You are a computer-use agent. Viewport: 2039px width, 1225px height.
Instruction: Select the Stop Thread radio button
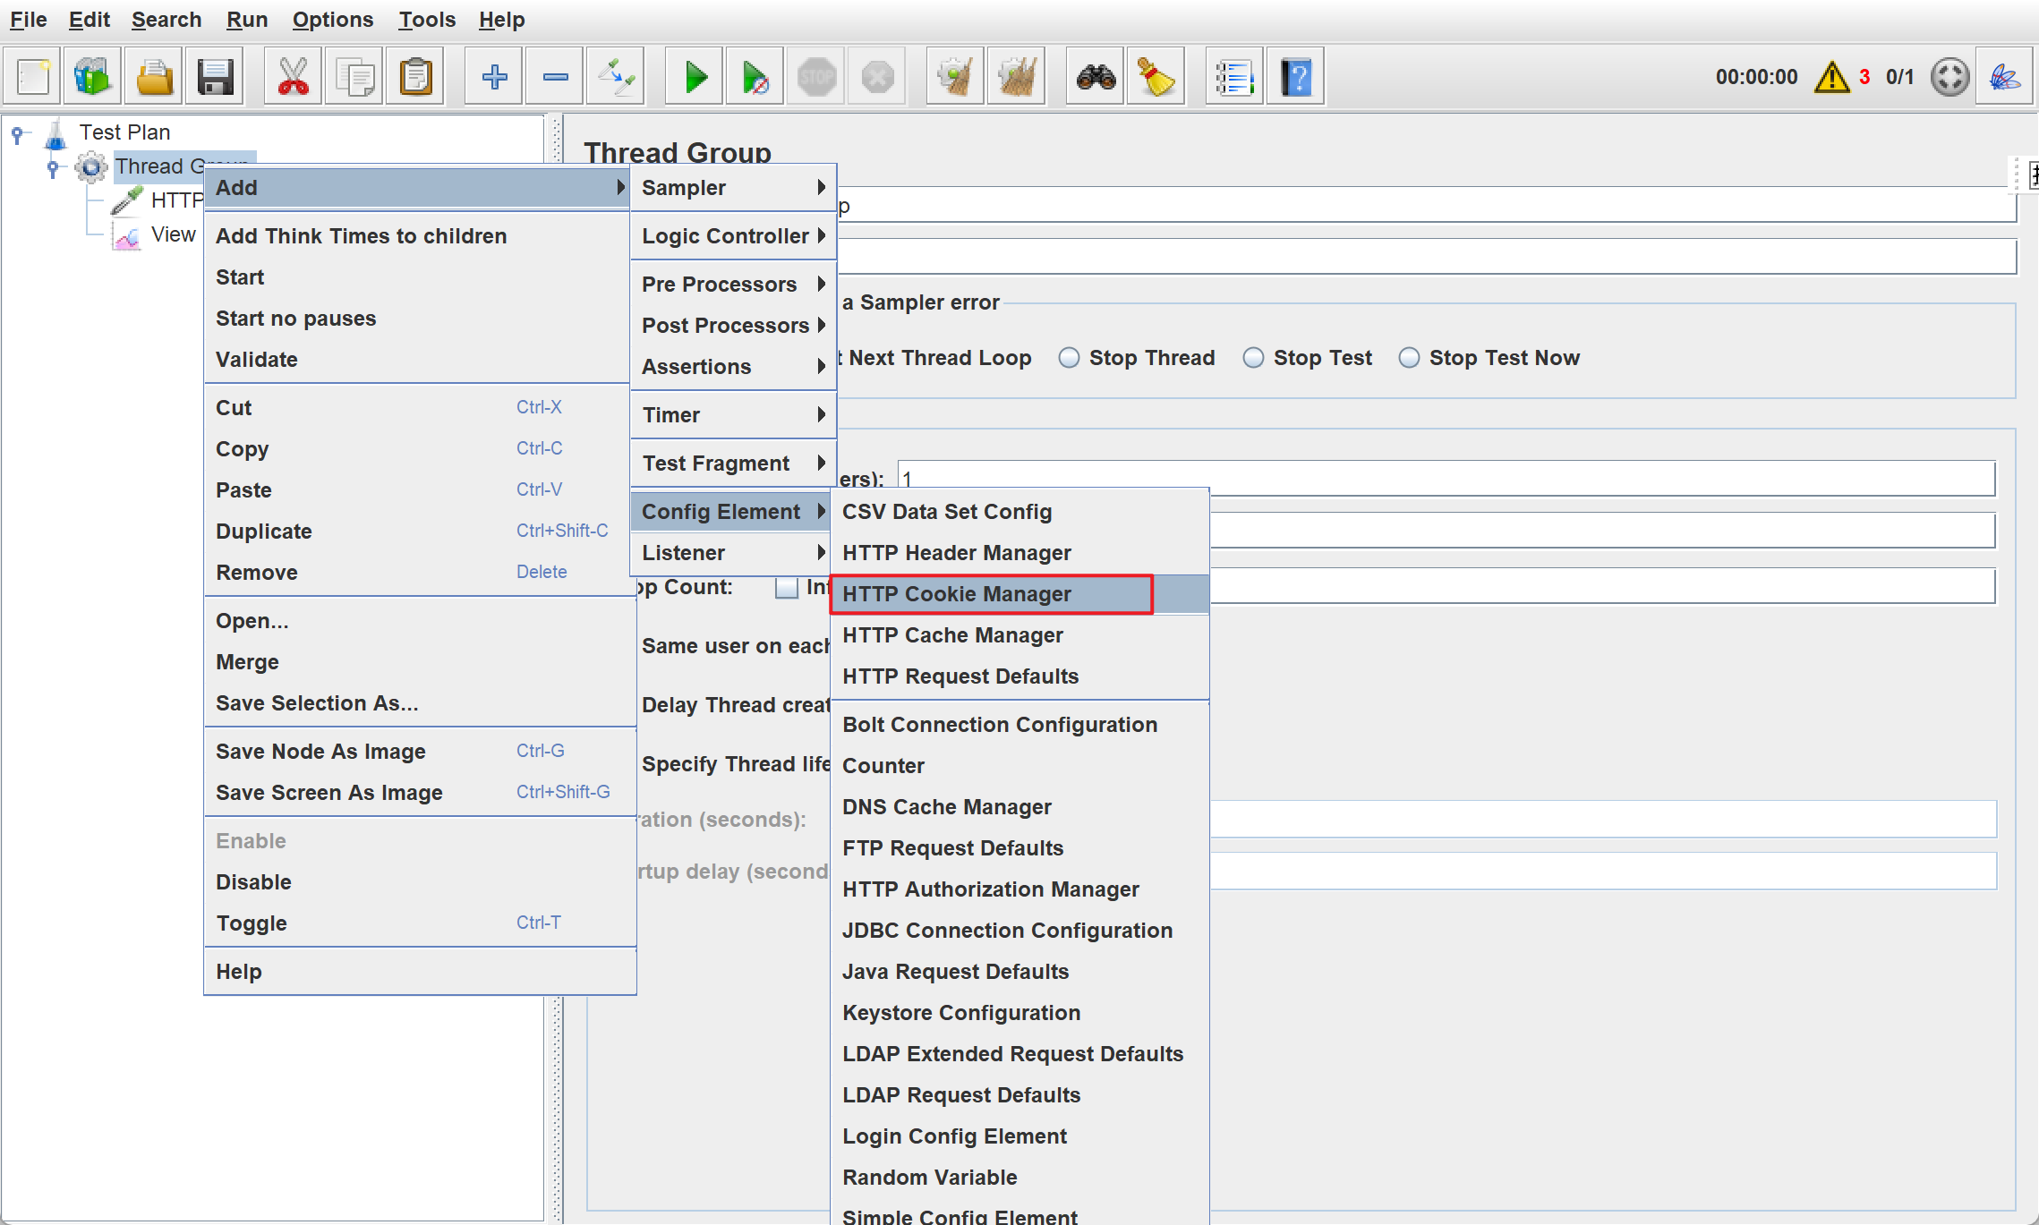[x=1069, y=358]
